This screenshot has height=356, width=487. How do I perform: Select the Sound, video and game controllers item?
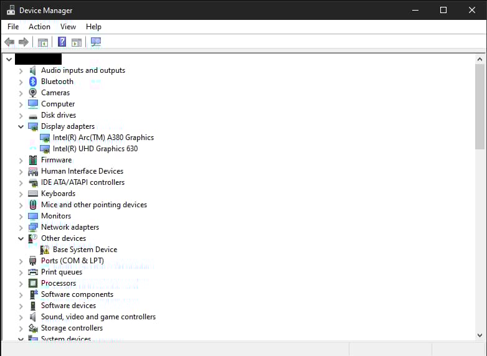pos(98,317)
